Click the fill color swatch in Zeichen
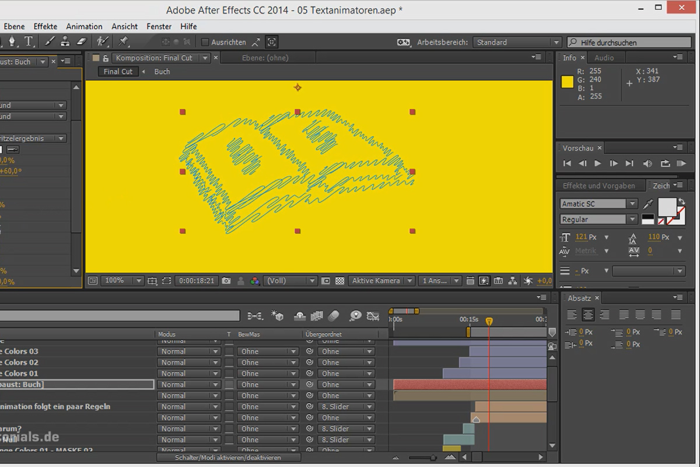700x467 pixels. [667, 207]
